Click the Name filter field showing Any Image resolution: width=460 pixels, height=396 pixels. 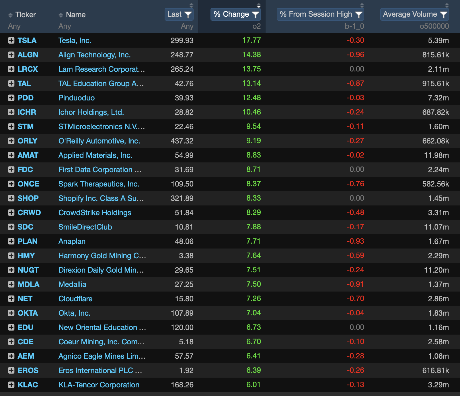coord(65,26)
